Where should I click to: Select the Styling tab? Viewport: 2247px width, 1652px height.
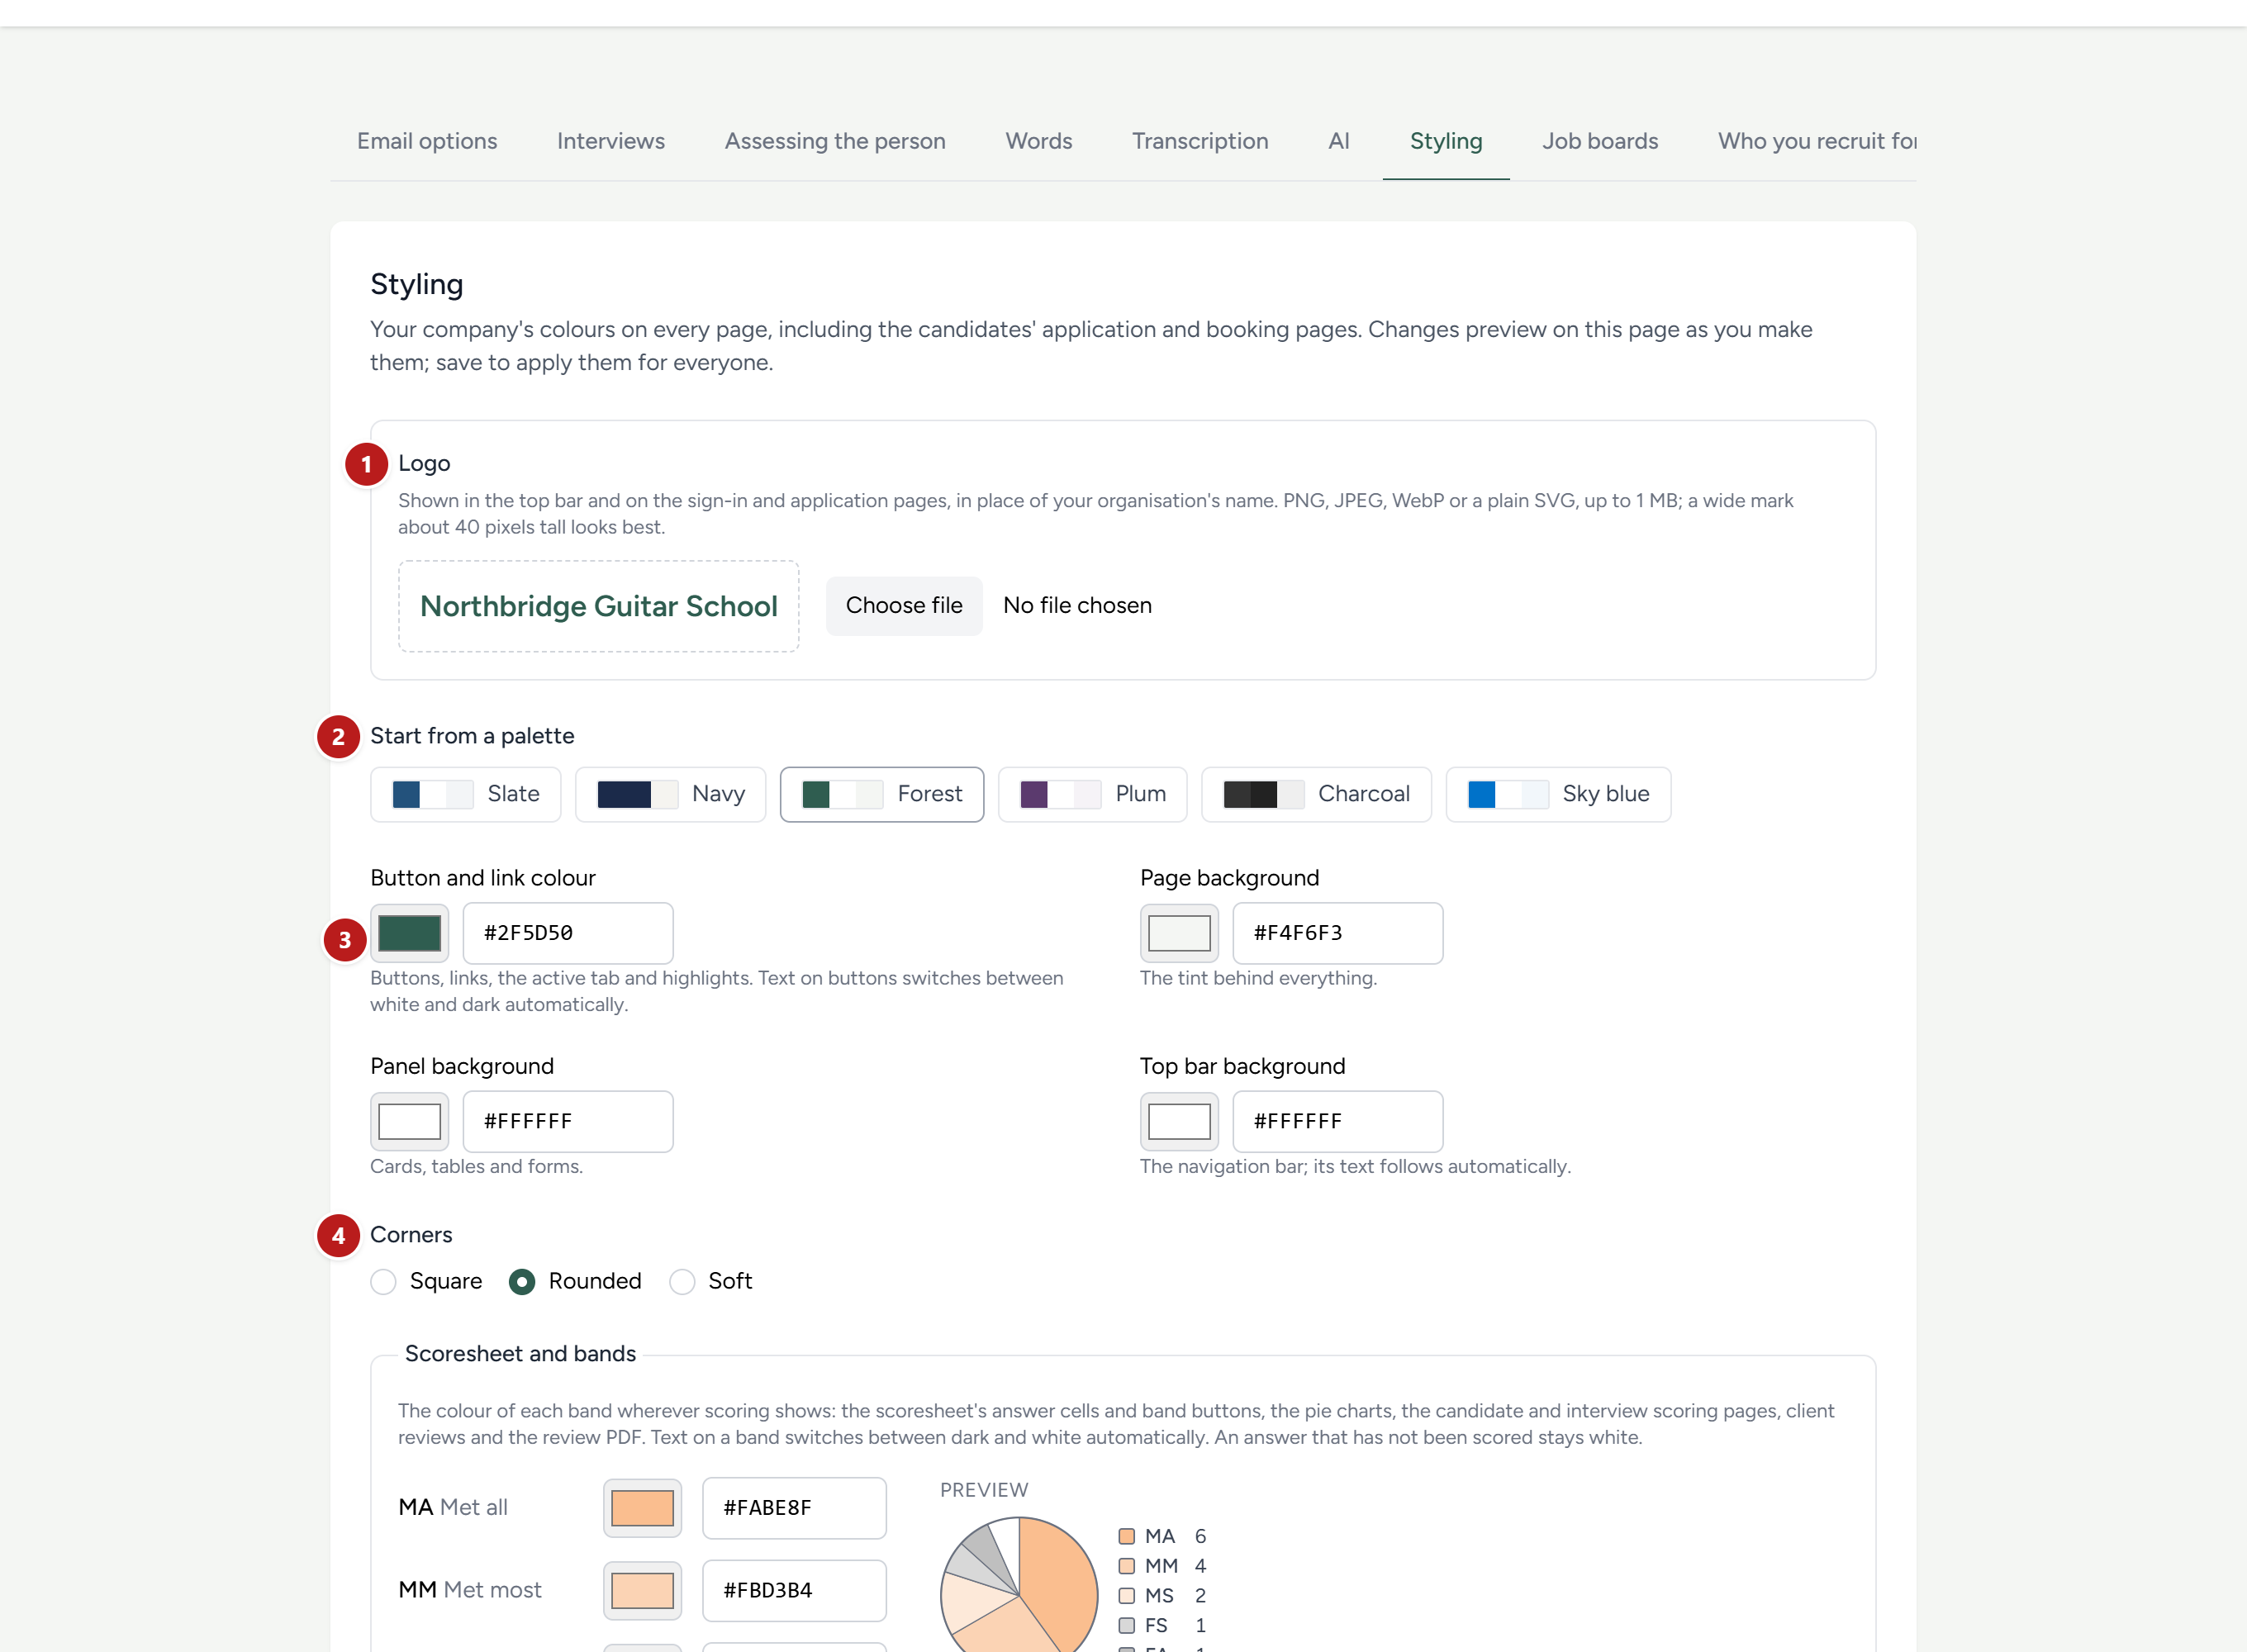click(1446, 141)
